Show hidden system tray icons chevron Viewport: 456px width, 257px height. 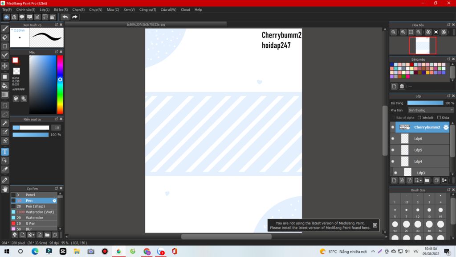(x=373, y=251)
